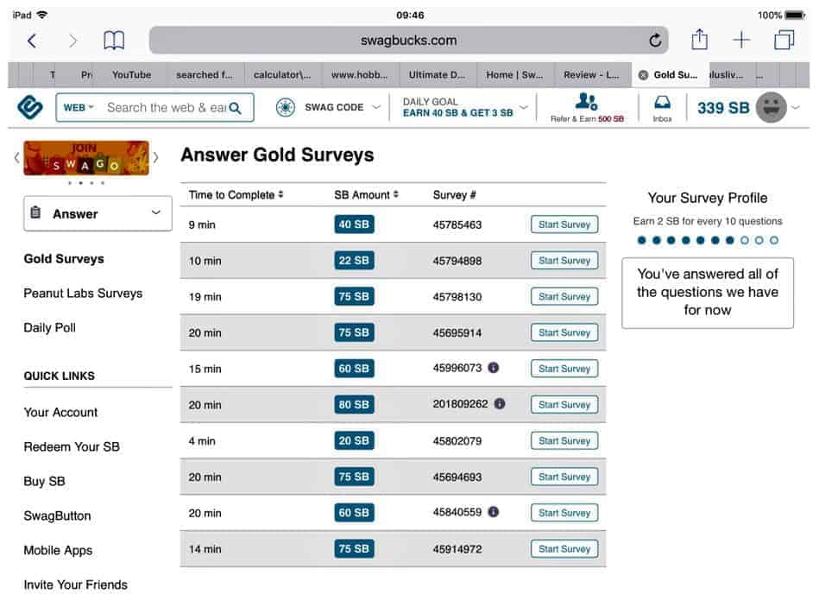Click Earn 40 SB & Get 3 SB goal
Viewport: 819px width, 601px height.
tap(457, 113)
